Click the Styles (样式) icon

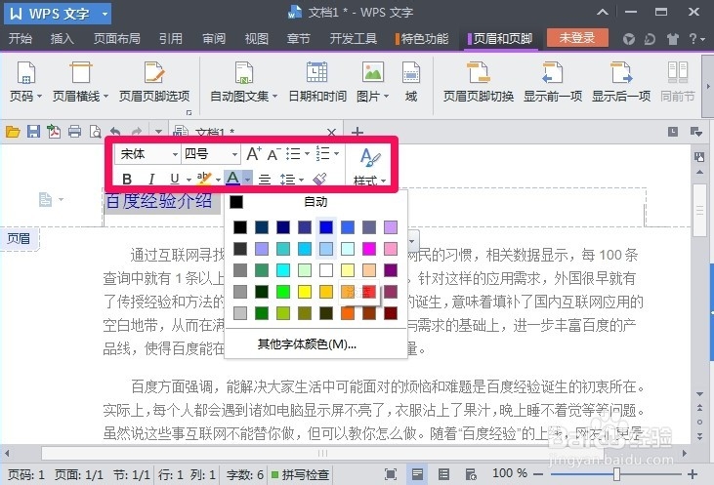click(x=370, y=167)
